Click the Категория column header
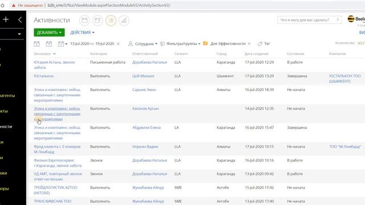Viewport: 365px width, 205px height. (x=99, y=54)
